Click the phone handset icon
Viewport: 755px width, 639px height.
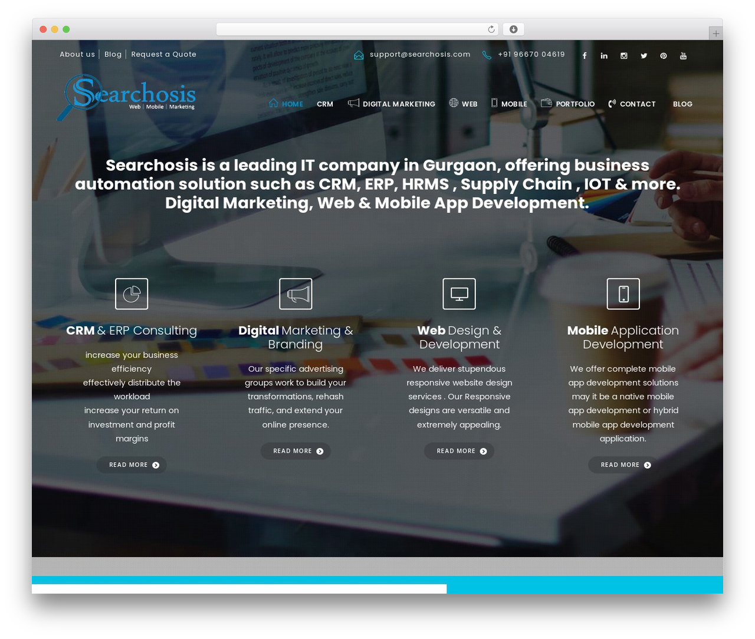tap(487, 55)
